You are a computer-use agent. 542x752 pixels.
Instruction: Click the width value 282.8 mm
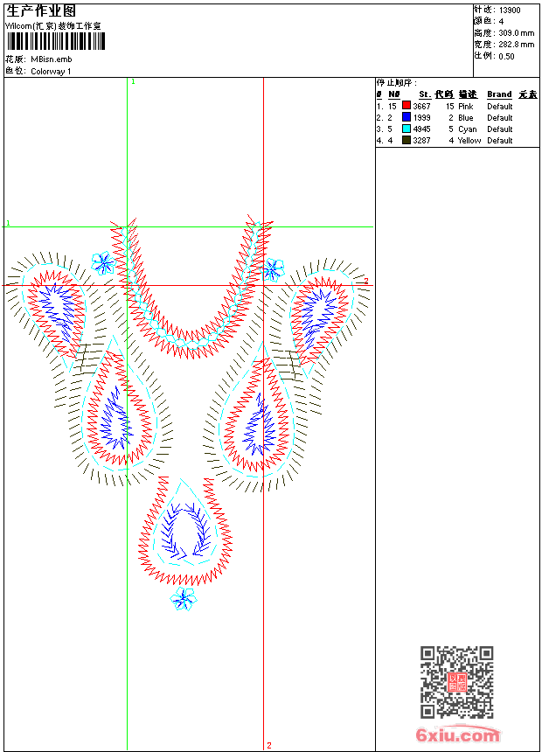pos(516,45)
